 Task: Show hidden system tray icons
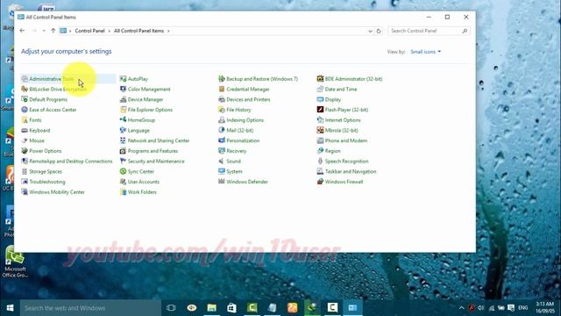462,308
